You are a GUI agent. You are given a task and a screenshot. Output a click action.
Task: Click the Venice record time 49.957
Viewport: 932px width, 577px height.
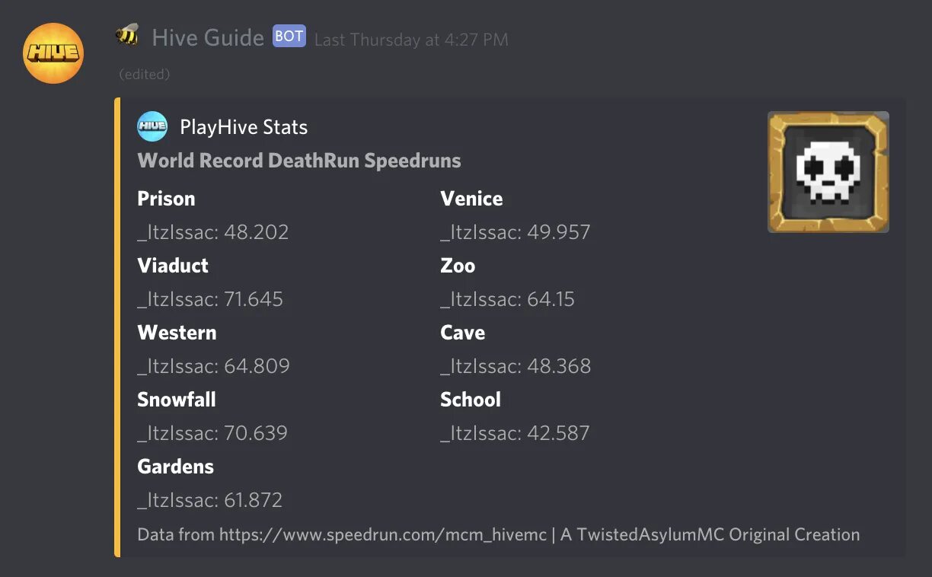click(x=559, y=232)
